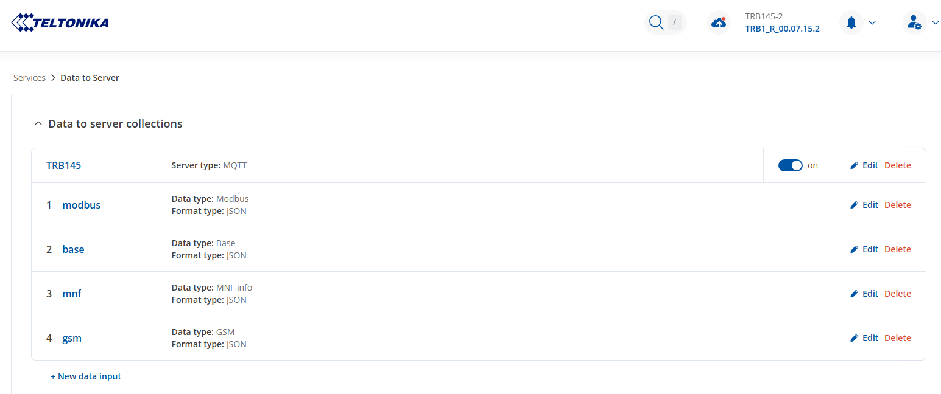Click pencil edit icon for gsm row
This screenshot has width=941, height=394.
pyautogui.click(x=854, y=338)
